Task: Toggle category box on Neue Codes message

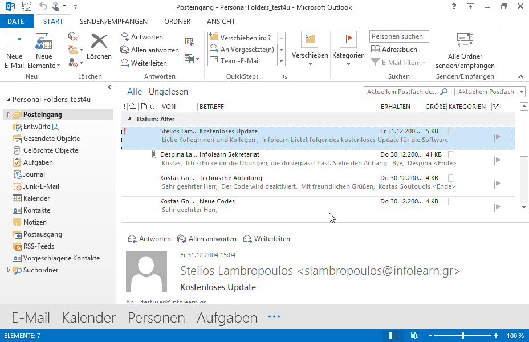Action: (450, 201)
